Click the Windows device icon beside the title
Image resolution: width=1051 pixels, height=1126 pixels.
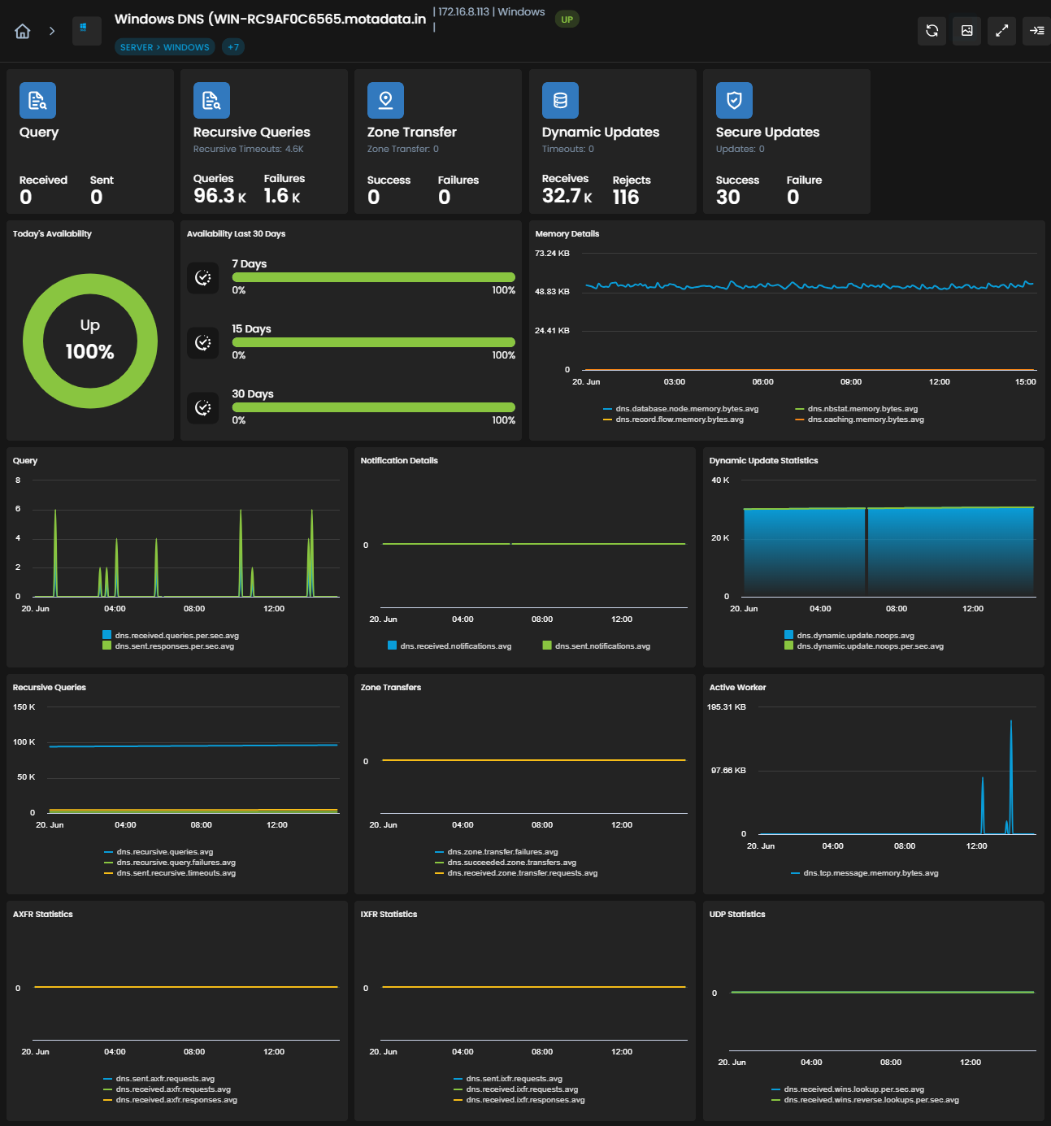(x=87, y=31)
